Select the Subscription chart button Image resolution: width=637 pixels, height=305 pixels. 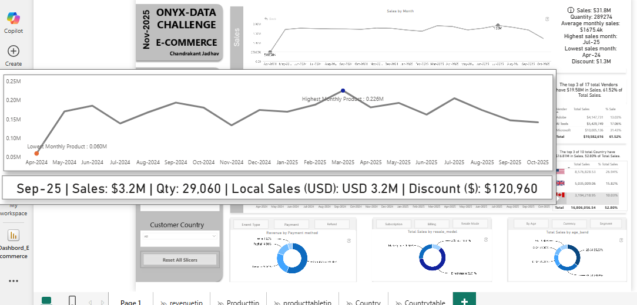393,224
